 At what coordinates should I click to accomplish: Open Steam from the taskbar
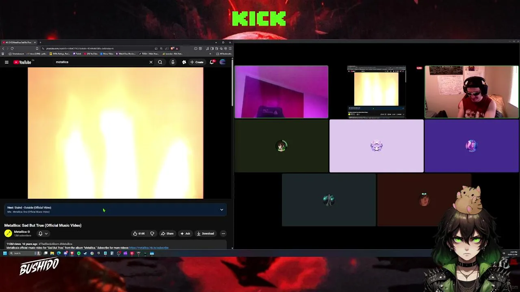tap(85, 253)
